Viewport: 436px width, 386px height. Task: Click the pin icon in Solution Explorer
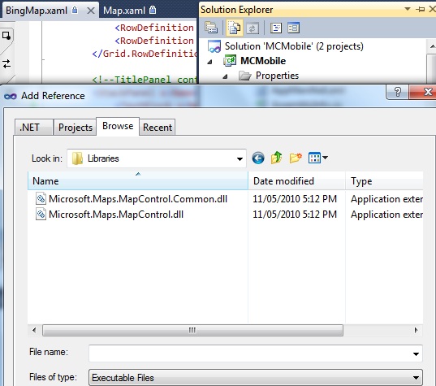click(420, 9)
